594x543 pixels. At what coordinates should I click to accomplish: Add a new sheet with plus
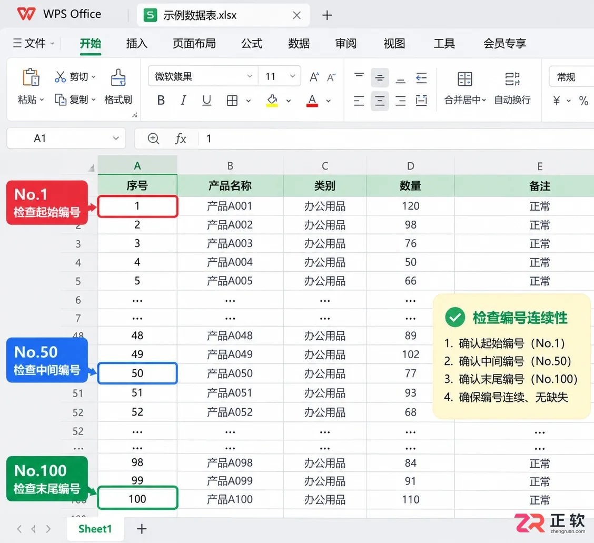coord(142,529)
